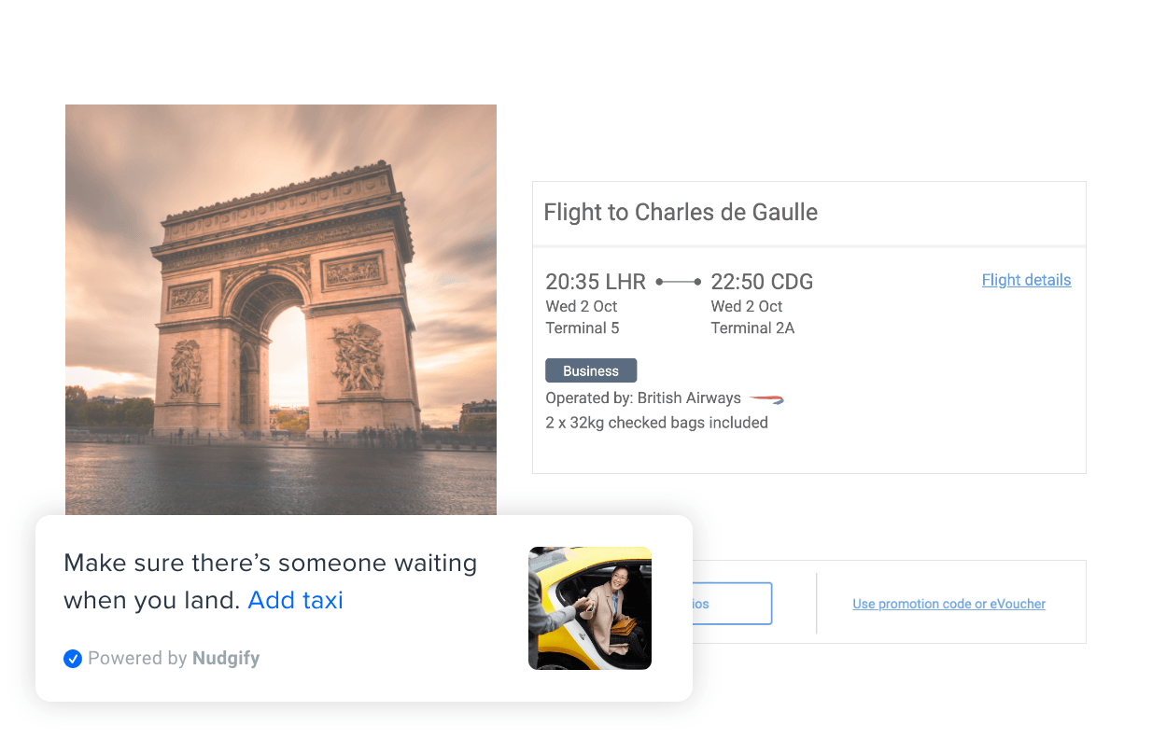Click the Arc de Triomphe photo
Screen dimensions: 1152x739
[x=281, y=310]
